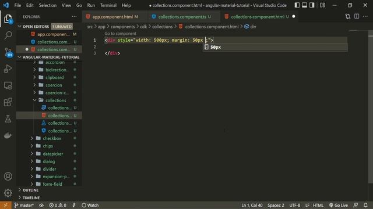Toggle the bottom panel layout icon
The image size is (373, 209).
pyautogui.click(x=304, y=5)
